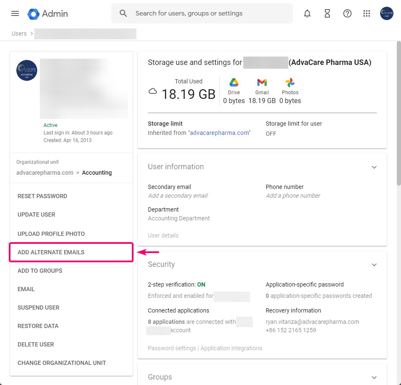
Task: Select the EMAIL action
Action: tap(26, 289)
